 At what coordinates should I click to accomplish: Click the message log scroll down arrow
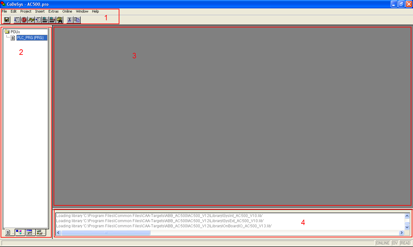(x=407, y=227)
